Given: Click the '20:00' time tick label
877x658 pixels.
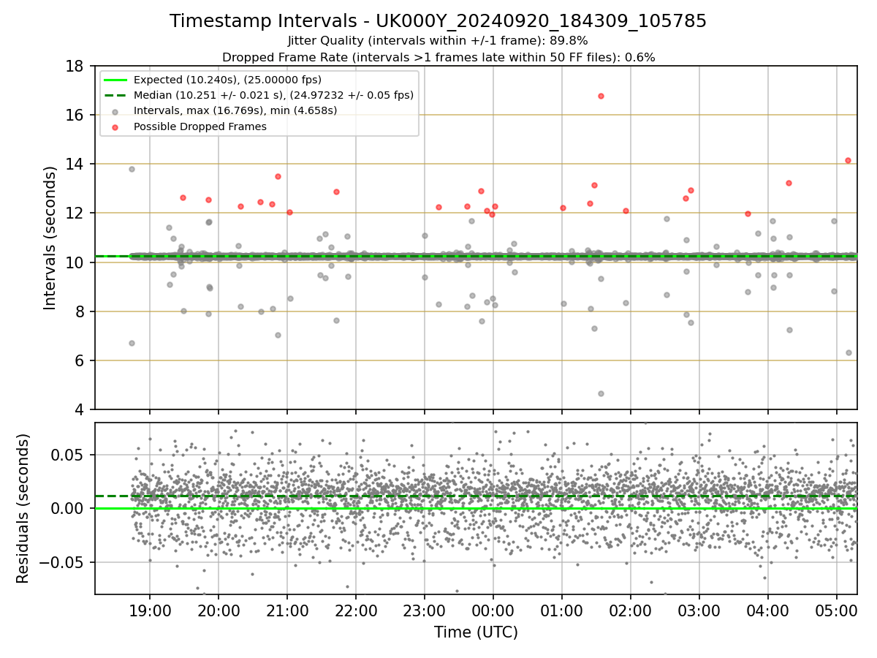Looking at the screenshot, I should pyautogui.click(x=219, y=611).
